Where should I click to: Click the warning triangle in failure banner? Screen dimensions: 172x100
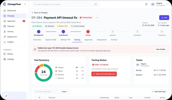click(x=35, y=49)
